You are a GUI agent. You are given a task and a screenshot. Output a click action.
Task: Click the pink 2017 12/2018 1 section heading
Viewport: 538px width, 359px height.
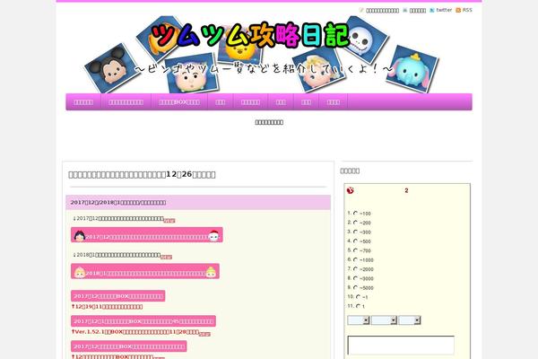tap(198, 202)
